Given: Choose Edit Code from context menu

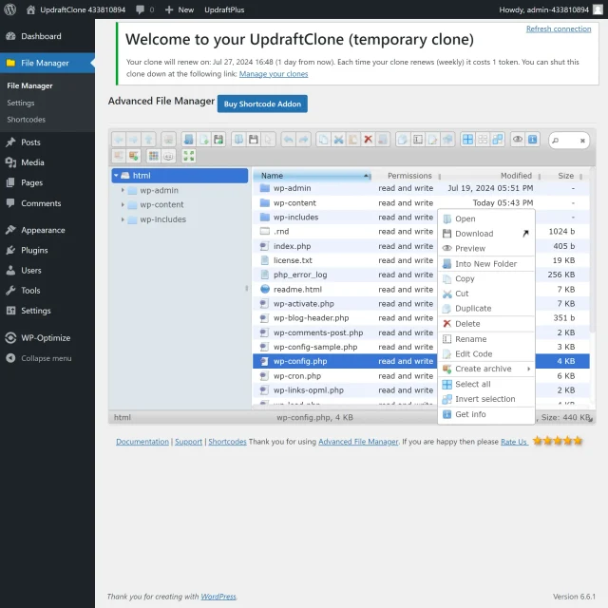Looking at the screenshot, I should click(x=473, y=354).
